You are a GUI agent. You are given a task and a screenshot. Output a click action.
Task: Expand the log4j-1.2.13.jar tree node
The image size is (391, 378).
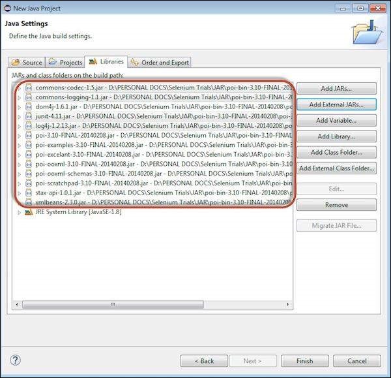(x=19, y=127)
